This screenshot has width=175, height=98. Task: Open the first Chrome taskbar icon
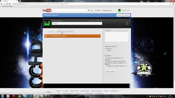pyautogui.click(x=19, y=96)
